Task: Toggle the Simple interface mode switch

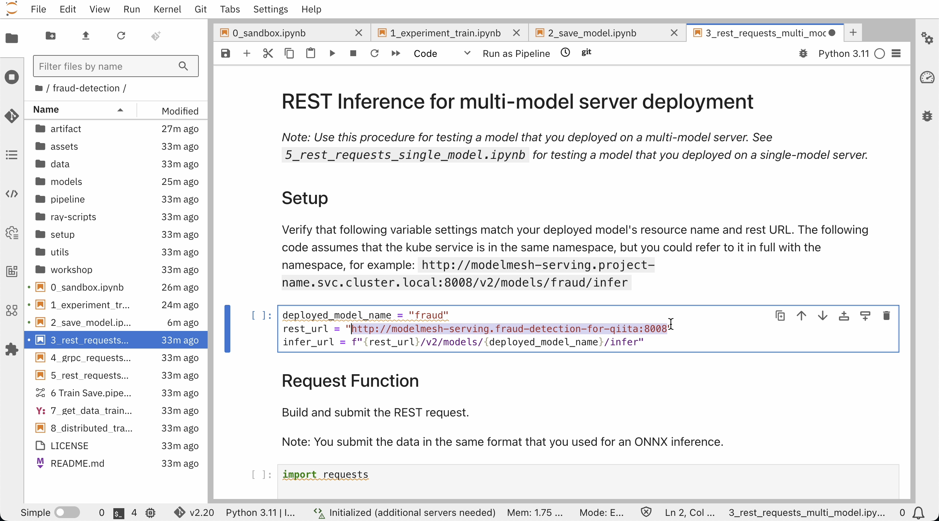Action: point(67,512)
